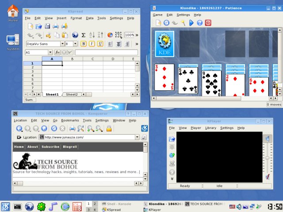
Task: Follow the Blogroll link on the web page
Action: (70, 146)
